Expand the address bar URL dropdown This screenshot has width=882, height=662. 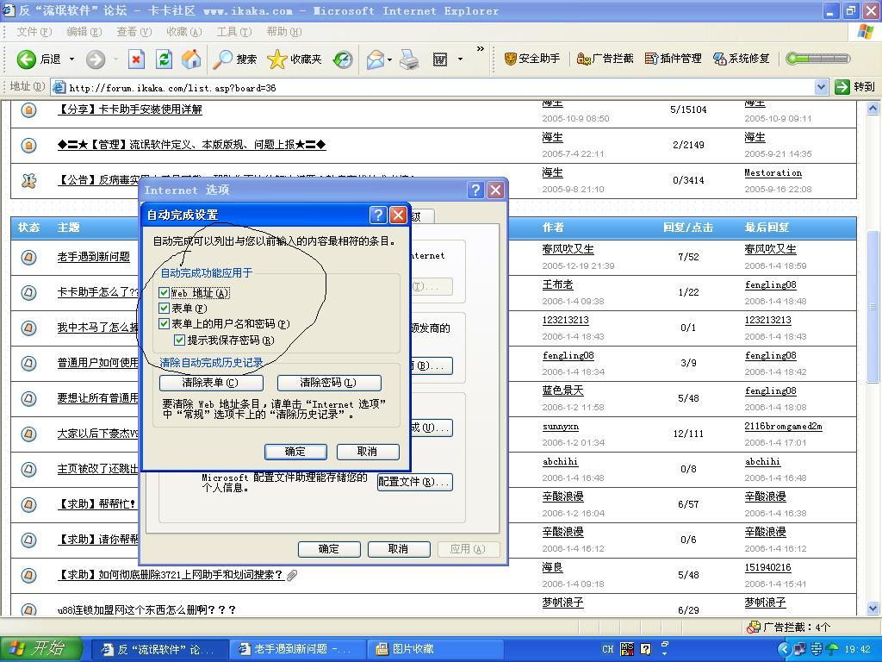pyautogui.click(x=821, y=87)
